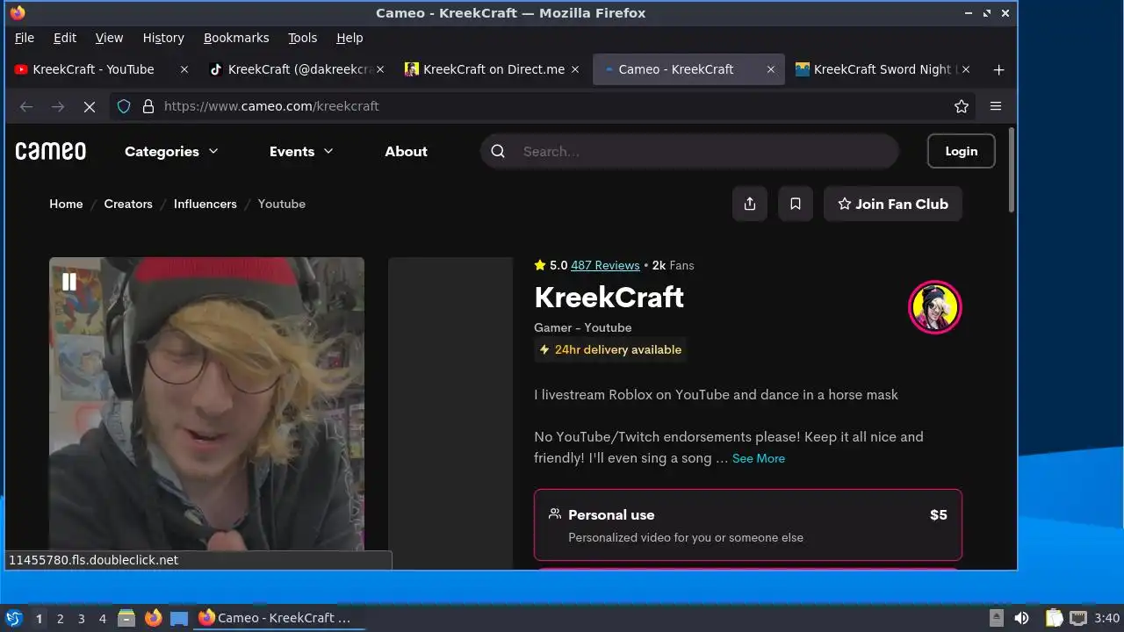Image resolution: width=1124 pixels, height=632 pixels.
Task: Switch to KreekCraft Sword Night tab
Action: 883,69
